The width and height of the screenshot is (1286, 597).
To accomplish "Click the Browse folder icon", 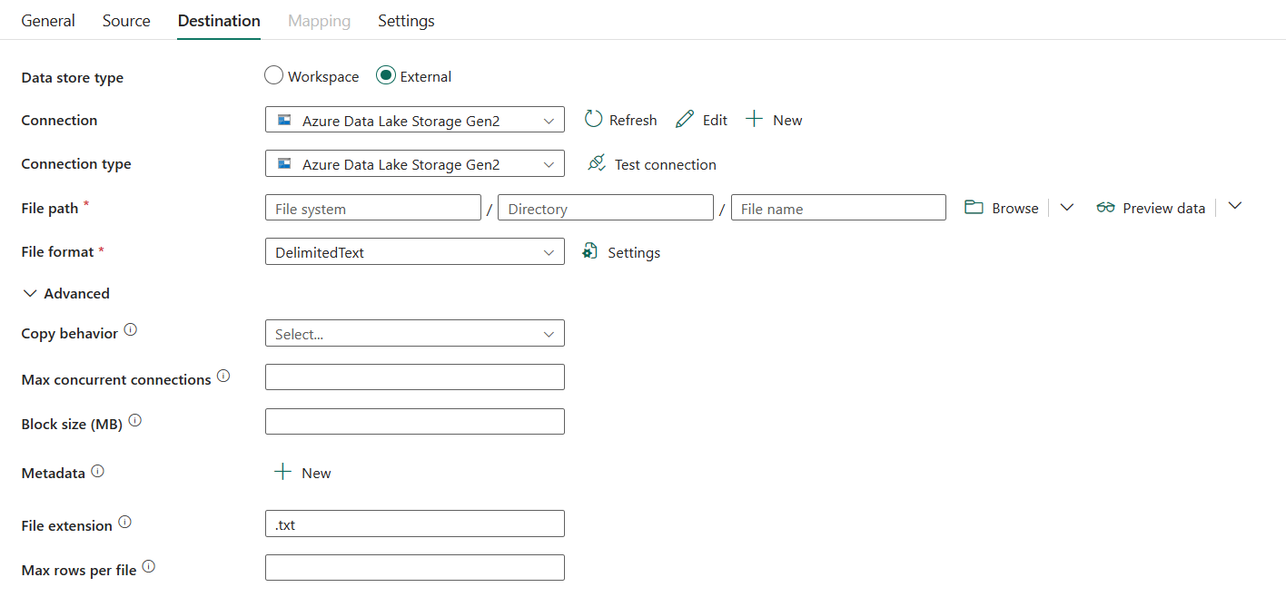I will click(x=974, y=207).
